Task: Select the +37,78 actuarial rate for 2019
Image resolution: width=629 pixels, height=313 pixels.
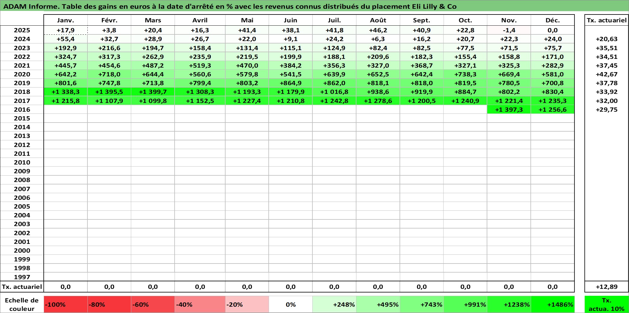Action: point(607,83)
